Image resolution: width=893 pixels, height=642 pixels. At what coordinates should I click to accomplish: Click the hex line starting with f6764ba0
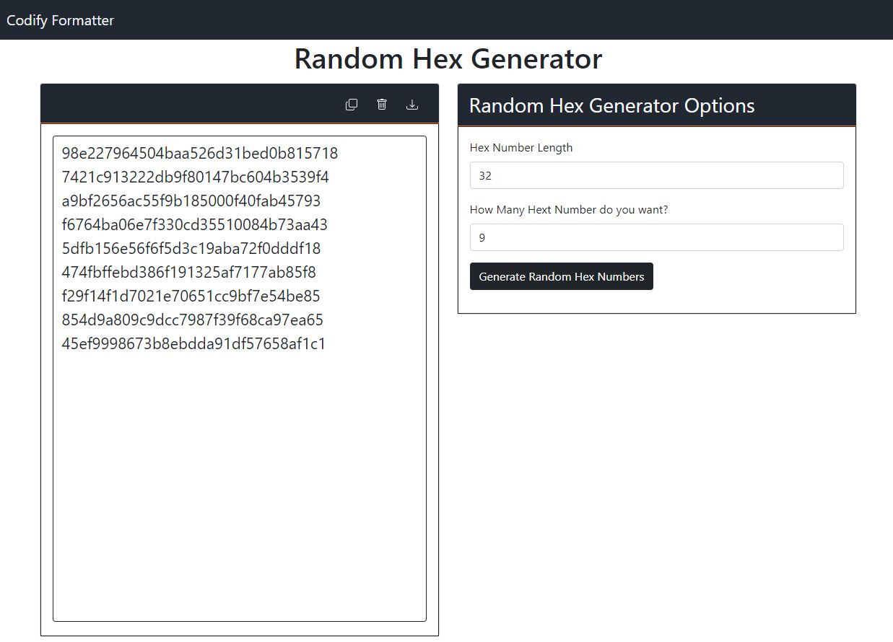point(195,225)
